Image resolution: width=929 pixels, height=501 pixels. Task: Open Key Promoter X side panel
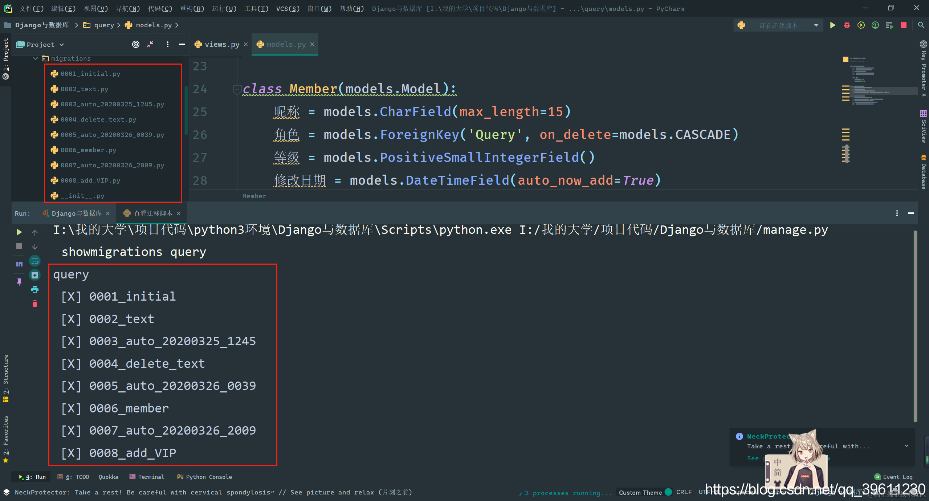tap(924, 69)
